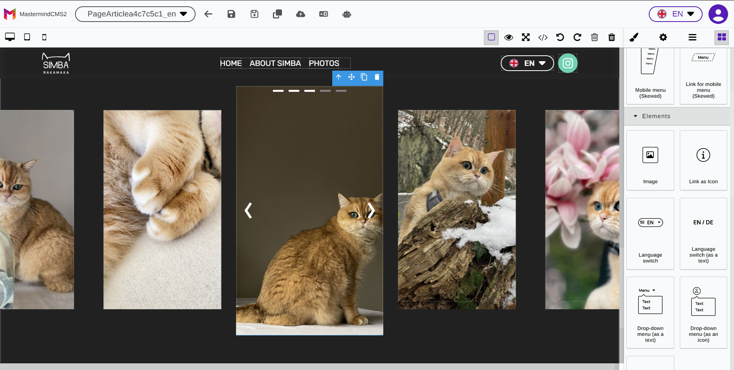Switch to desktop preview mode

(10, 37)
